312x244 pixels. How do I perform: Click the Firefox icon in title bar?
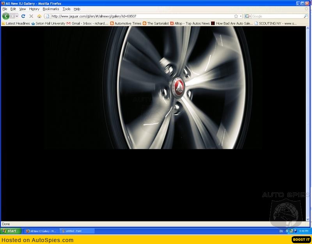(x=3, y=4)
